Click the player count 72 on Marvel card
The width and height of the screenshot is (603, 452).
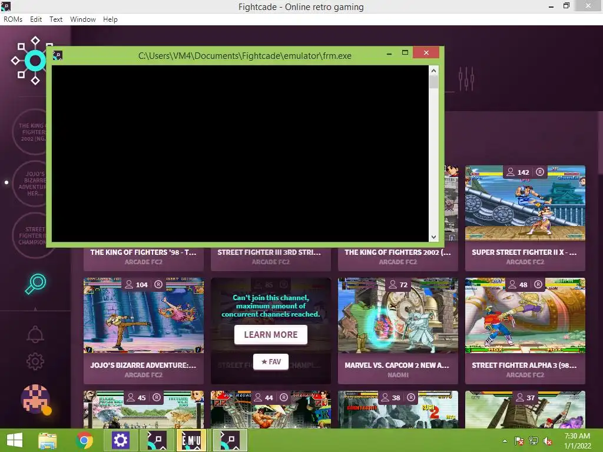(403, 285)
